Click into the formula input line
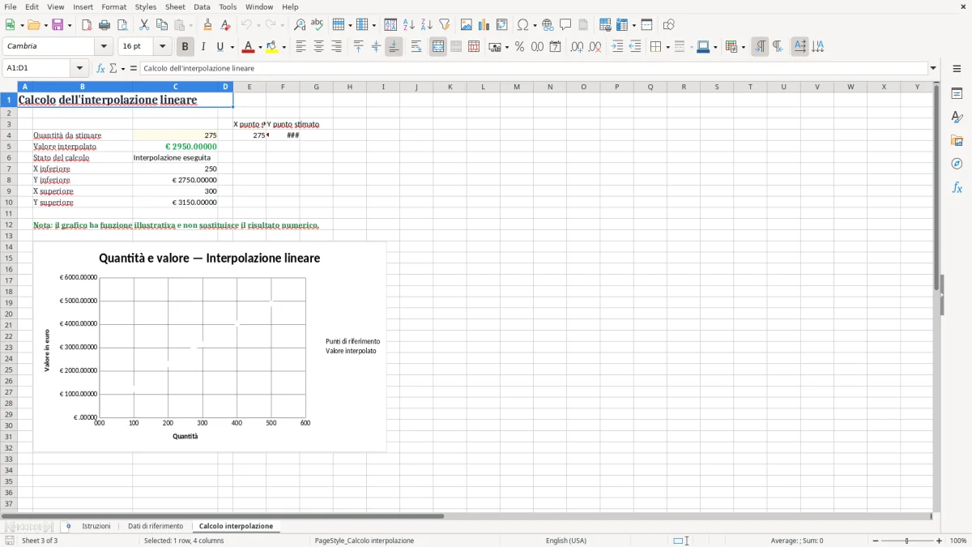This screenshot has width=972, height=547. [534, 69]
